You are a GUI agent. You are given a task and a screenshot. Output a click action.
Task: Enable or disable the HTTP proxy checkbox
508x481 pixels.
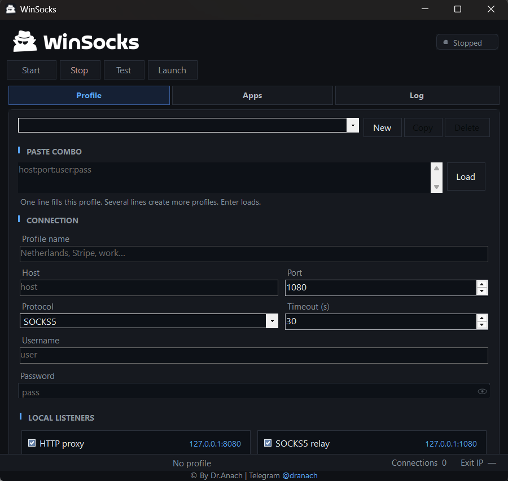(x=32, y=443)
